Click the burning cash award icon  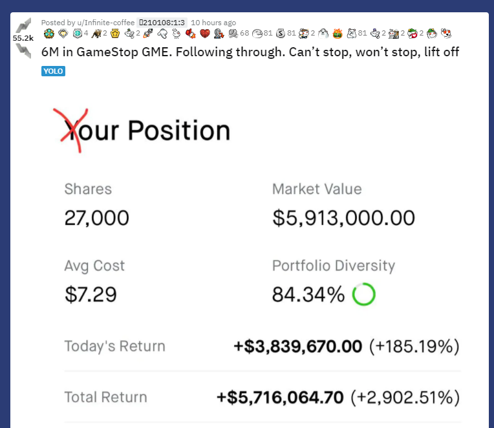(x=337, y=33)
